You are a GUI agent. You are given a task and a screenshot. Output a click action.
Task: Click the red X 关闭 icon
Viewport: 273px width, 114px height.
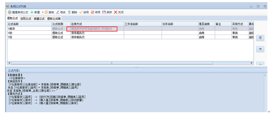point(116,12)
